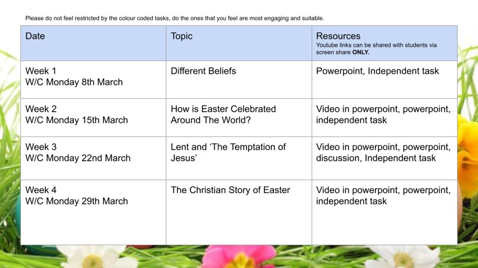The height and width of the screenshot is (268, 478).
Task: Select 'Week 3 W/C Monday 22nd March' cell
Action: [x=93, y=158]
